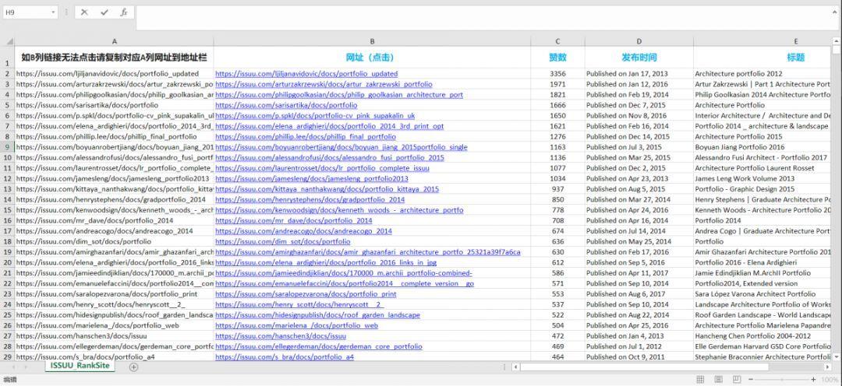Click the zoom out minus button
This screenshot has height=386, width=842.
coord(752,380)
